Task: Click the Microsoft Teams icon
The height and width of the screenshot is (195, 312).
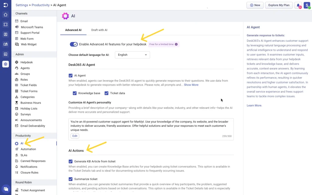Action: click(x=17, y=27)
